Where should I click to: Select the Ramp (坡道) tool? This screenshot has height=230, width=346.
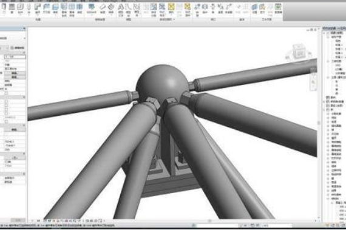(x=103, y=8)
